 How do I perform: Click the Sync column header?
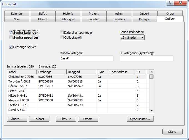[102, 72]
